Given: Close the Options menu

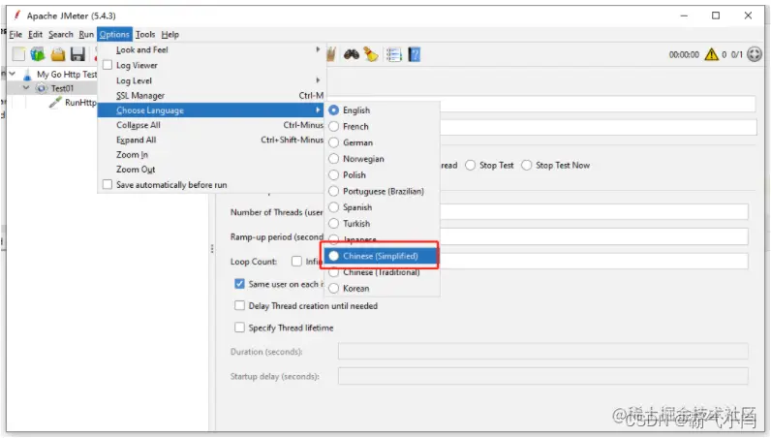Looking at the screenshot, I should [x=114, y=35].
